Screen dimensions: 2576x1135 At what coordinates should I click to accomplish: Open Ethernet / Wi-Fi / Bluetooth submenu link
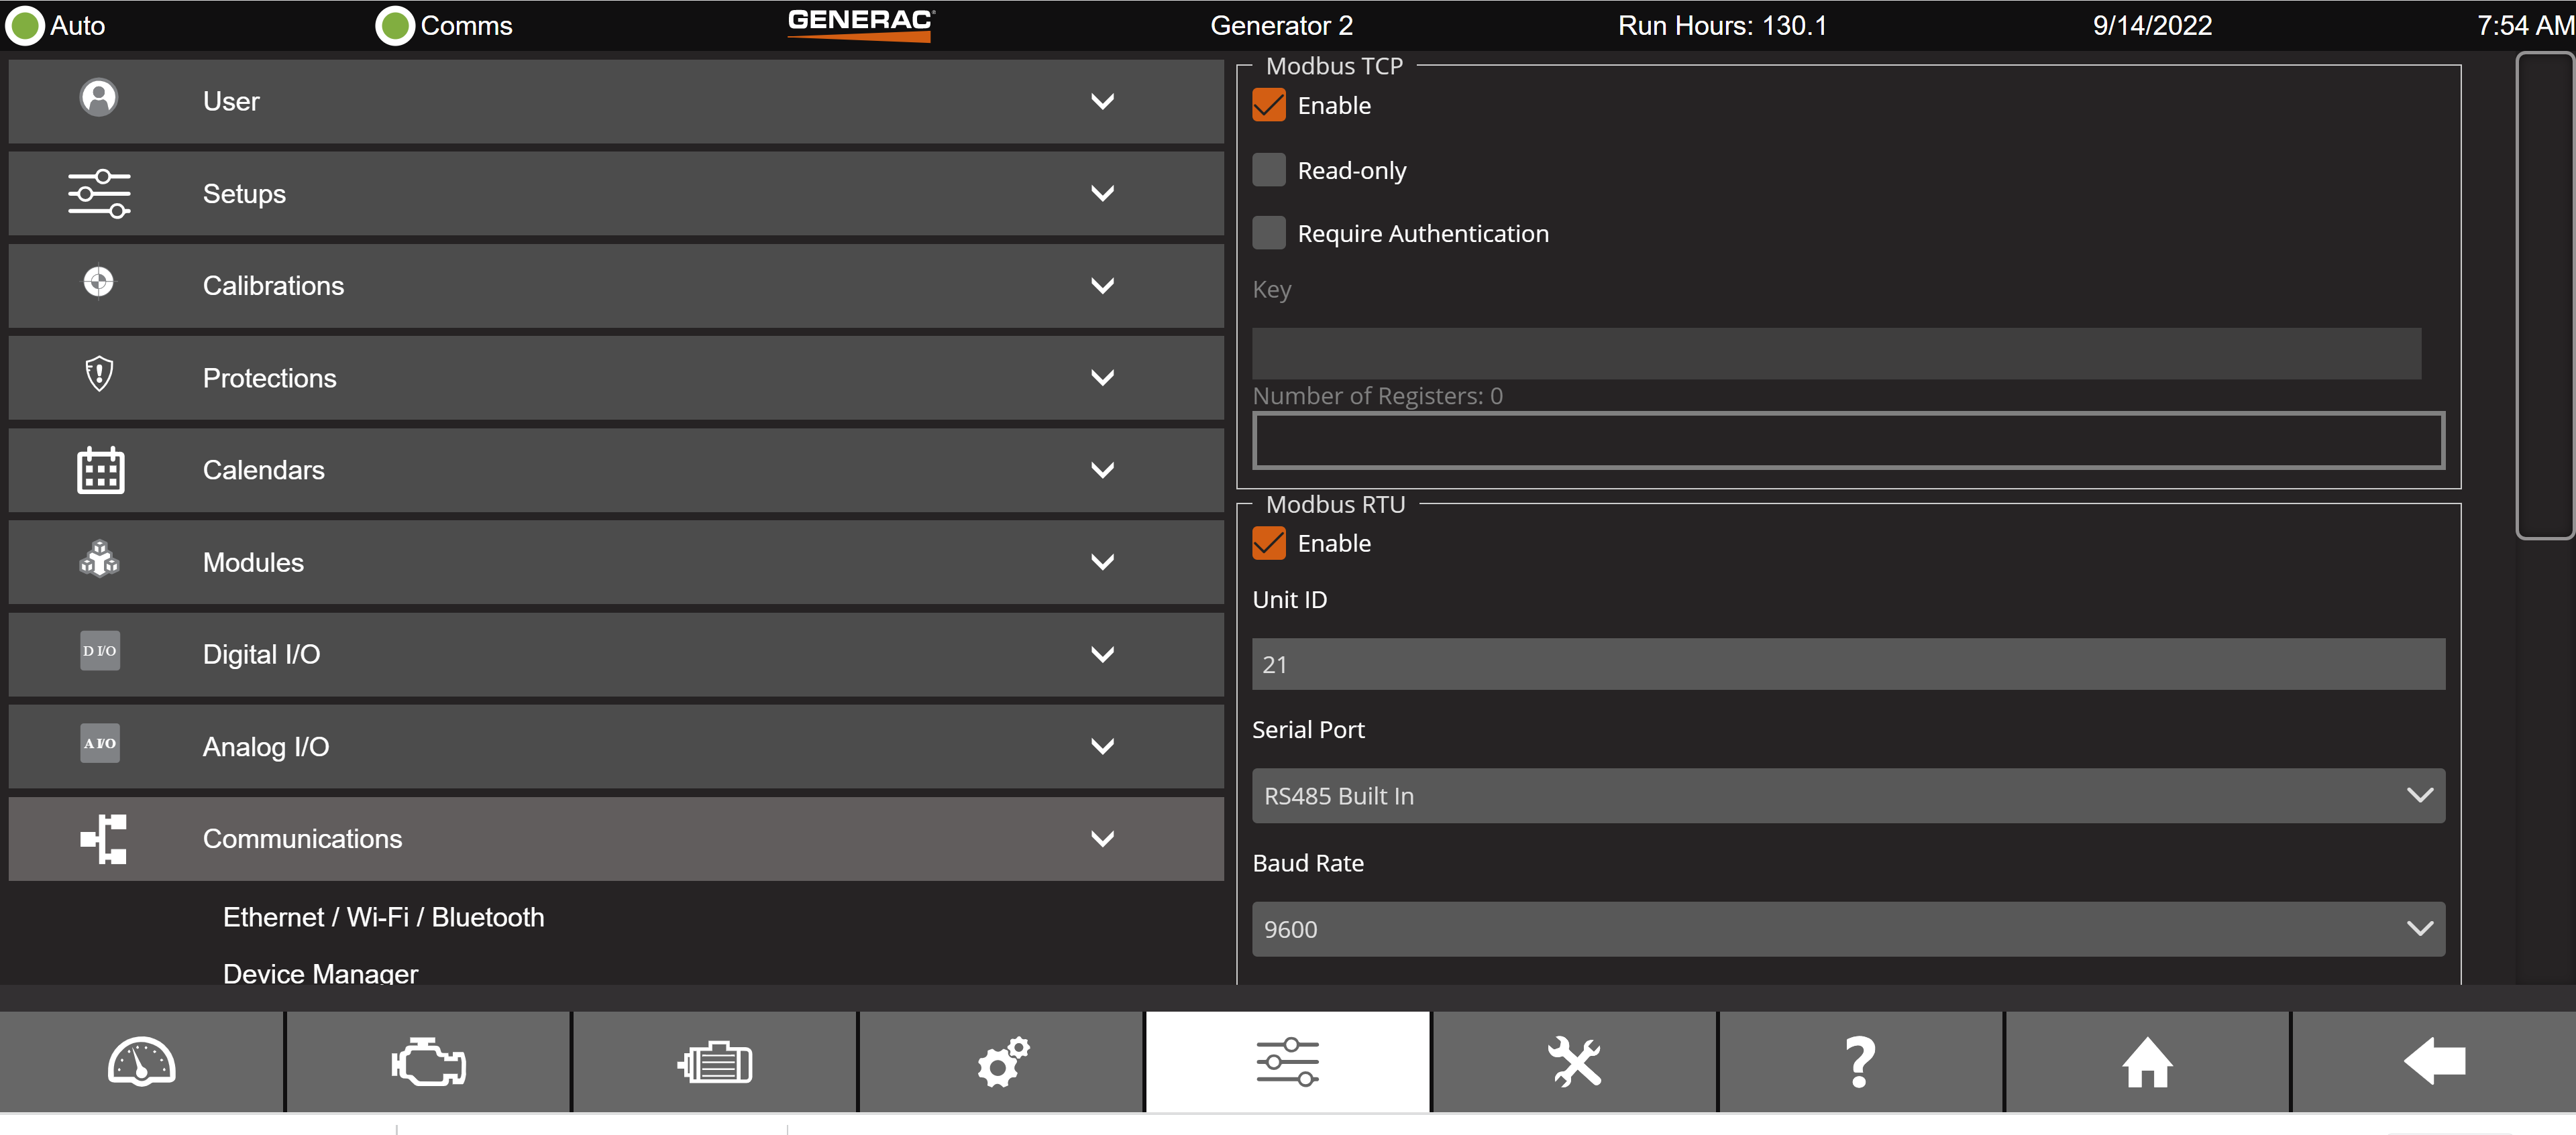[383, 917]
